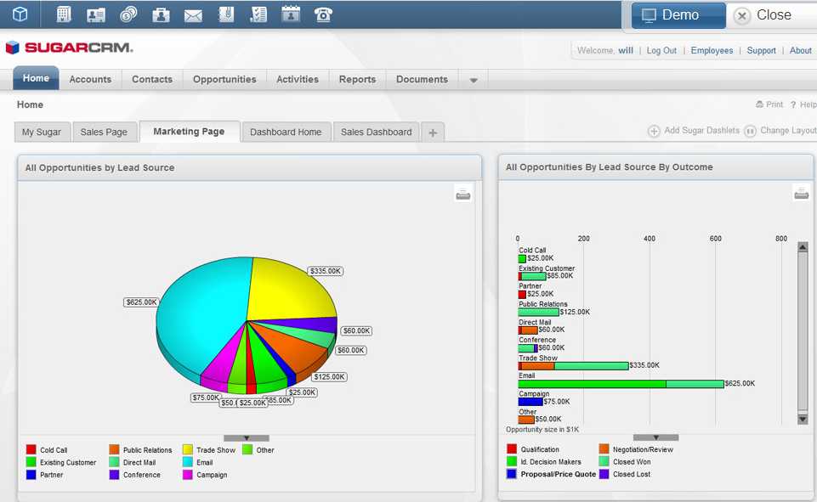Click Add Sugar Dashlets

click(x=694, y=131)
